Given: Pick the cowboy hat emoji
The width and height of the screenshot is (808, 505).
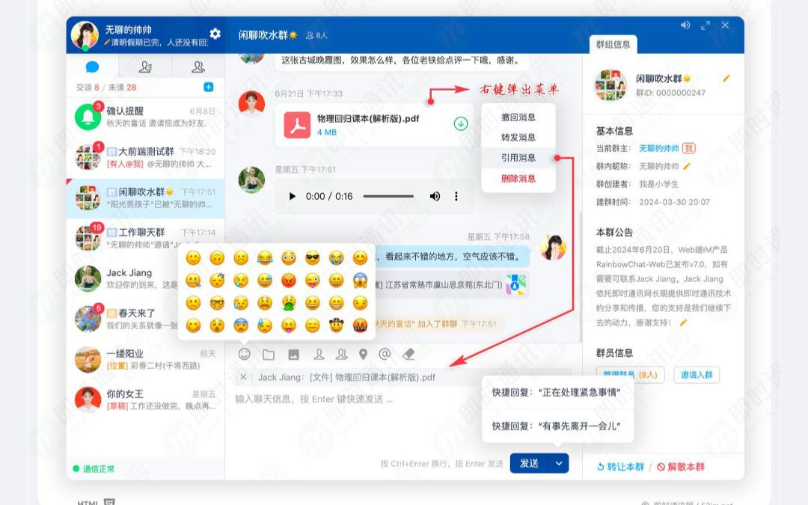Looking at the screenshot, I should (x=336, y=325).
